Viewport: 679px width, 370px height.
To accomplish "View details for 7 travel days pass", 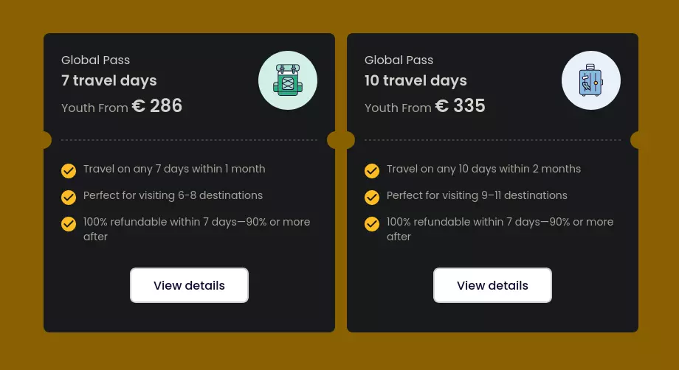I will click(189, 285).
